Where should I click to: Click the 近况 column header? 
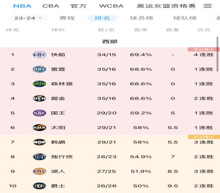(204, 30)
